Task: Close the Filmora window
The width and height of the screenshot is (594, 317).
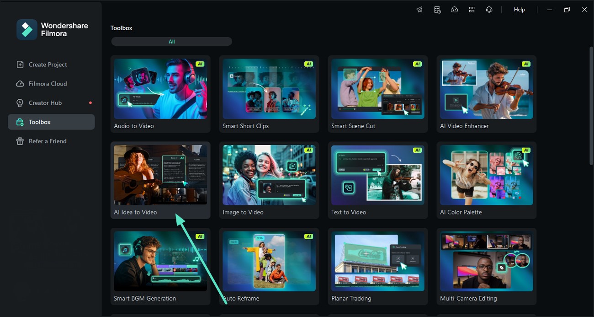Action: (584, 10)
